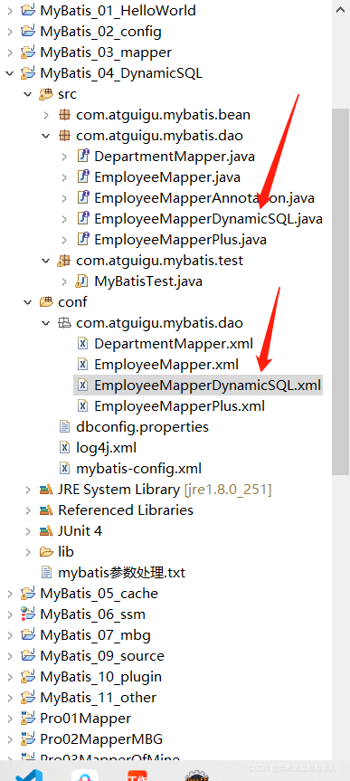Click the EmployeeMapper.java interface icon
Screen dimensions: 350x781
(83, 177)
